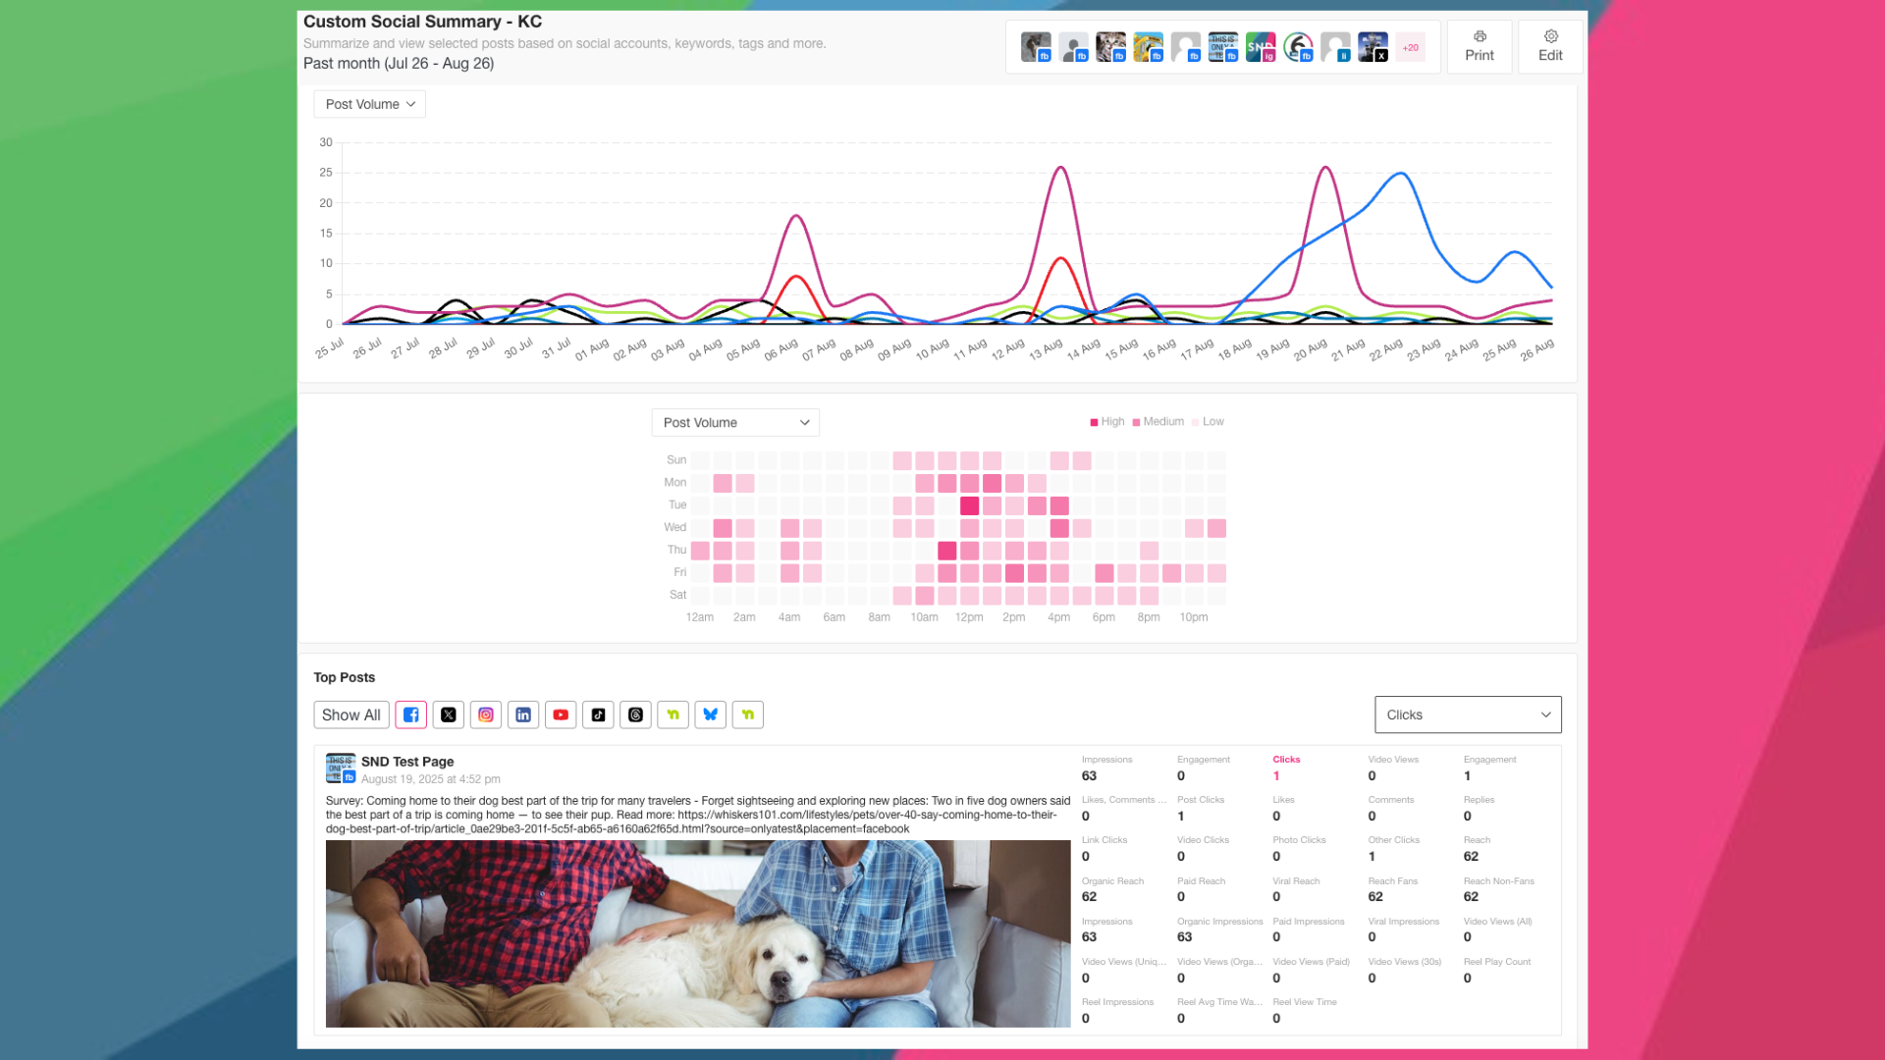Filter top posts by X (Twitter)

(449, 715)
